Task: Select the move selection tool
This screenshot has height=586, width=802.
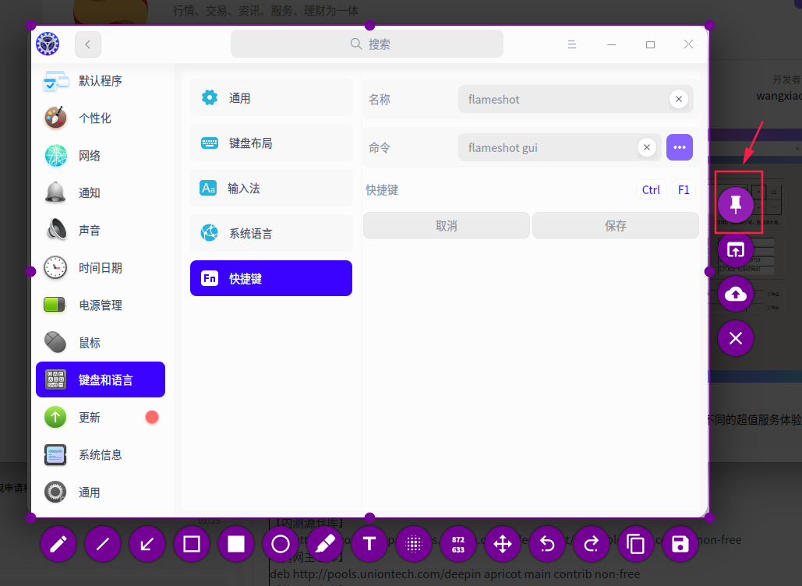Action: tap(503, 544)
